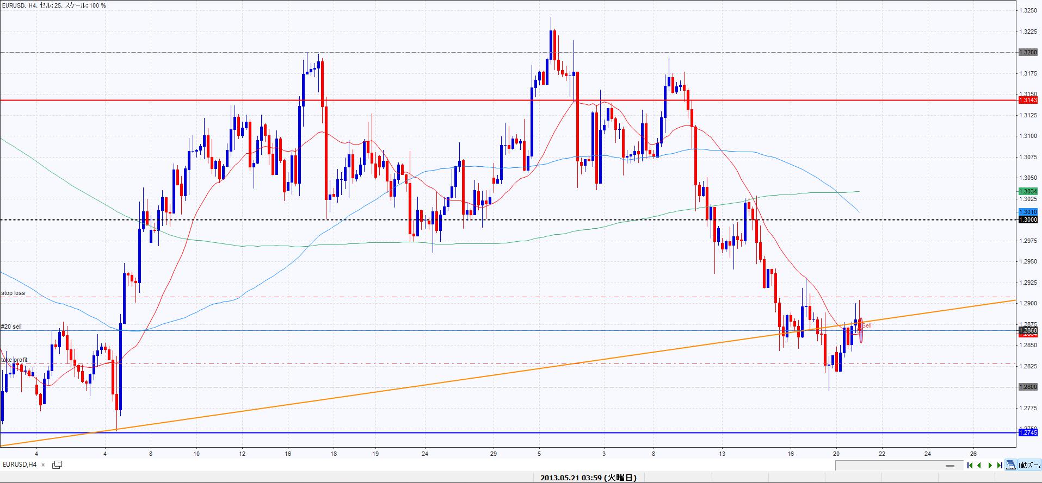The height and width of the screenshot is (483, 1042).
Task: Step chart forward with the green right arrow
Action: click(x=990, y=465)
